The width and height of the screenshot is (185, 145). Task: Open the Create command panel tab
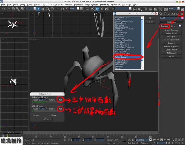click(x=161, y=14)
